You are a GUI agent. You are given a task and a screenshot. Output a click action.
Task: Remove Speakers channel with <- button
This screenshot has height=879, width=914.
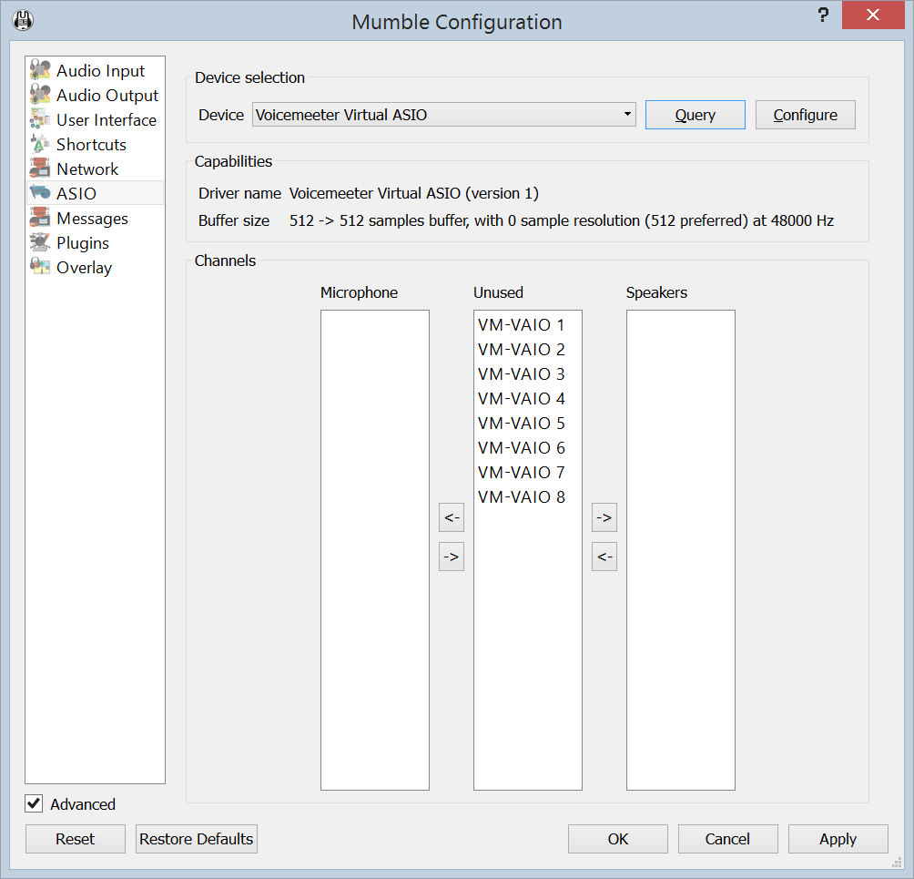click(604, 557)
